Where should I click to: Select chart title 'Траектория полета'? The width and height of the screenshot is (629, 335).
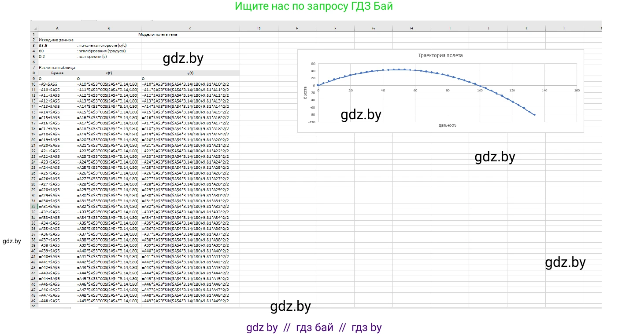click(x=440, y=56)
